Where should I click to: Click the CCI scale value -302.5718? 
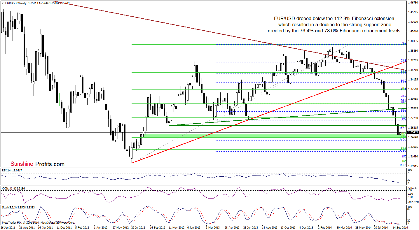(x=413, y=202)
